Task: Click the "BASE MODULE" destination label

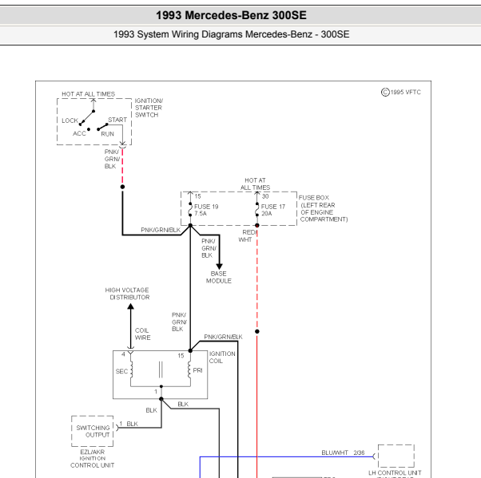Action: 218,277
